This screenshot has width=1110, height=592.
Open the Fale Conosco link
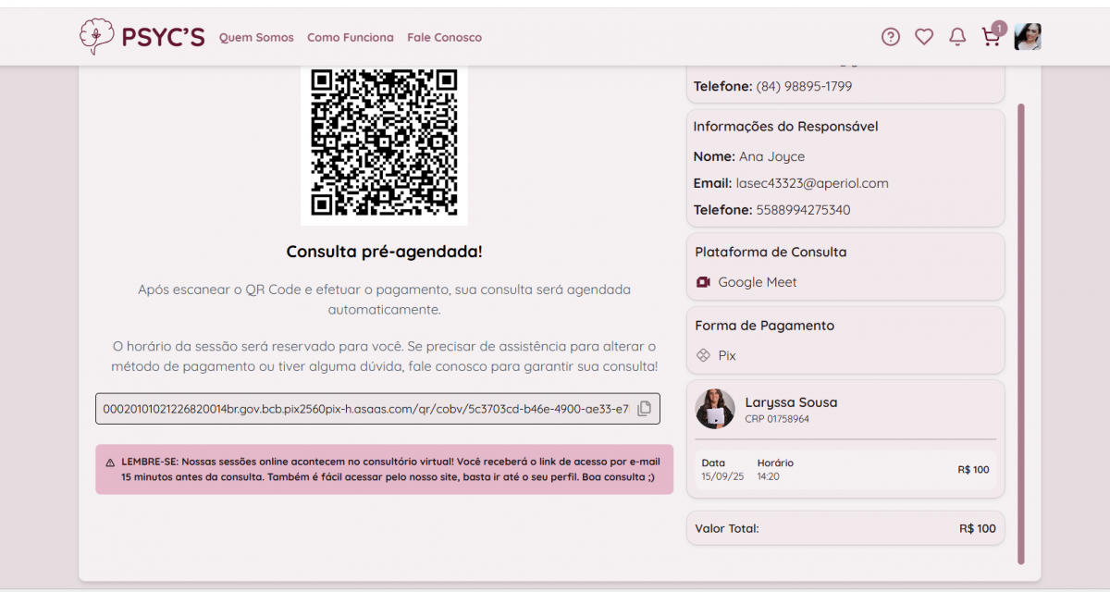tap(444, 38)
